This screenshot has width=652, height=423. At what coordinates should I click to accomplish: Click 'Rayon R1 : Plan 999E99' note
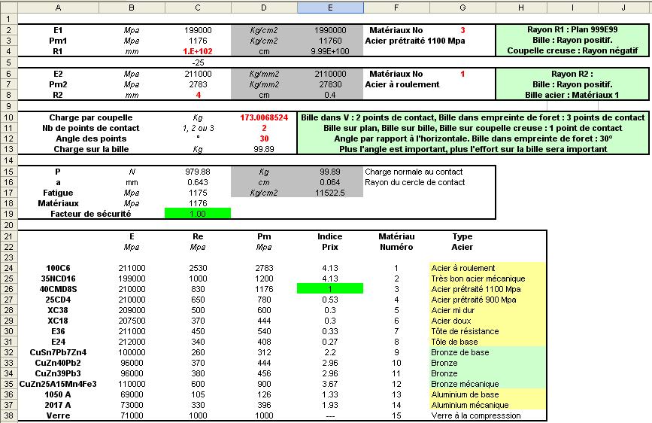pos(572,29)
